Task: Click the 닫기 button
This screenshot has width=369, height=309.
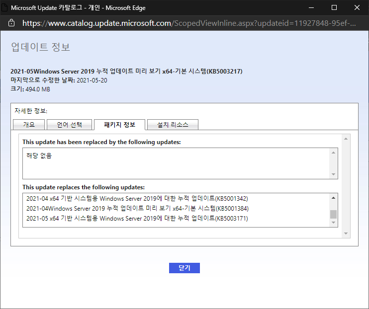Action: pos(184,268)
